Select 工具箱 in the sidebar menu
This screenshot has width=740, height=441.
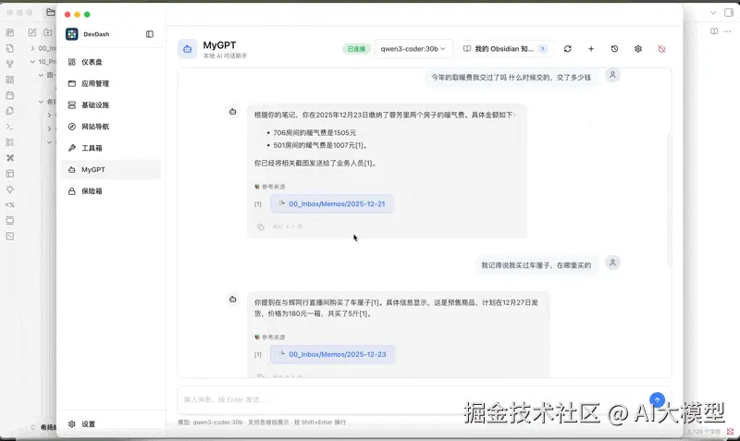[92, 148]
